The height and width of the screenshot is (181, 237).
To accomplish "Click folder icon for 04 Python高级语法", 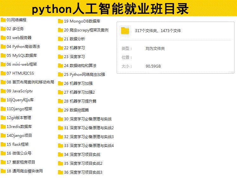I will (x=3, y=46).
